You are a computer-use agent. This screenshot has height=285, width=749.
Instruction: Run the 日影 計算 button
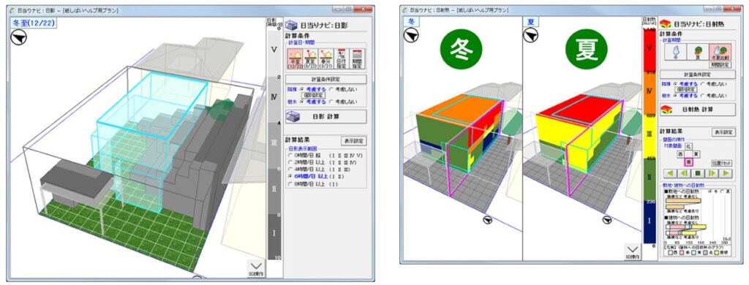(325, 117)
